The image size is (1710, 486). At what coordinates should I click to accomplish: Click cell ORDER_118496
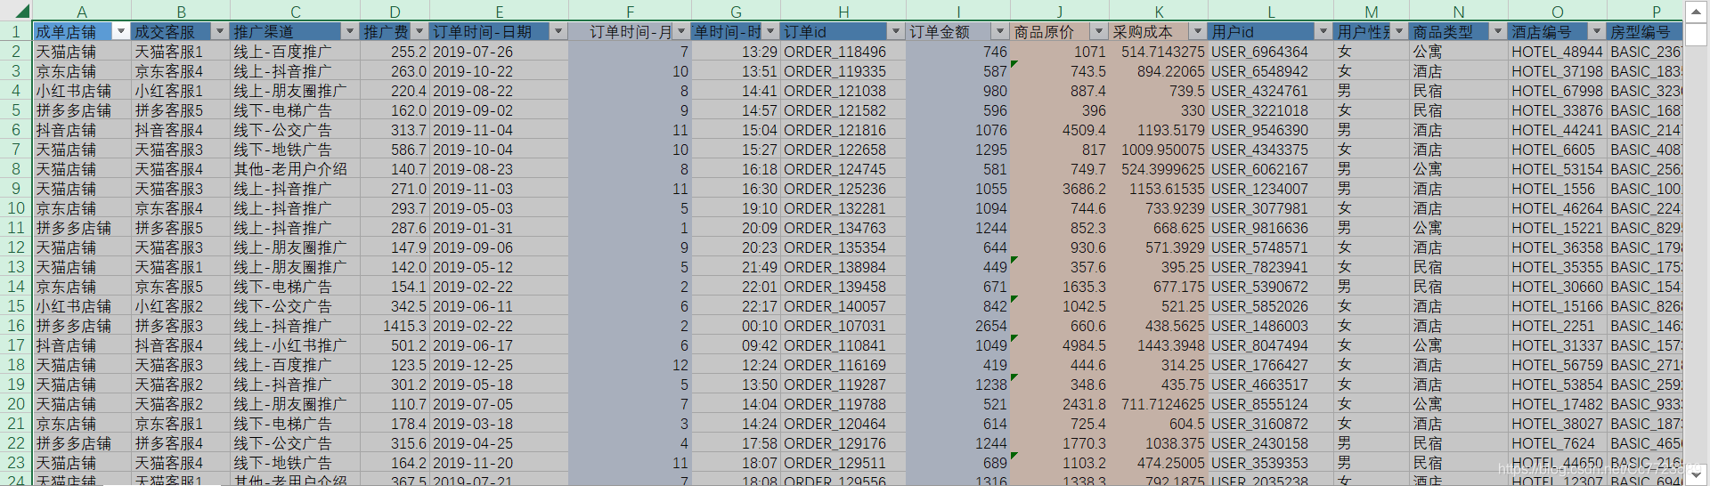tap(843, 52)
